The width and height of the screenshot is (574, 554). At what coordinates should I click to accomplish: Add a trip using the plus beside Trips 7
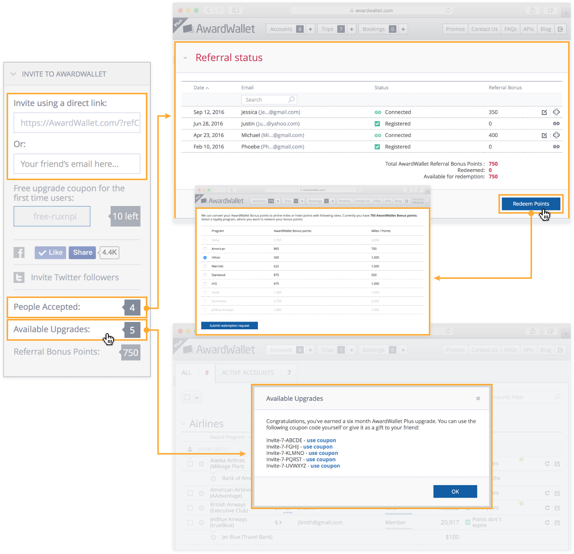(x=351, y=29)
